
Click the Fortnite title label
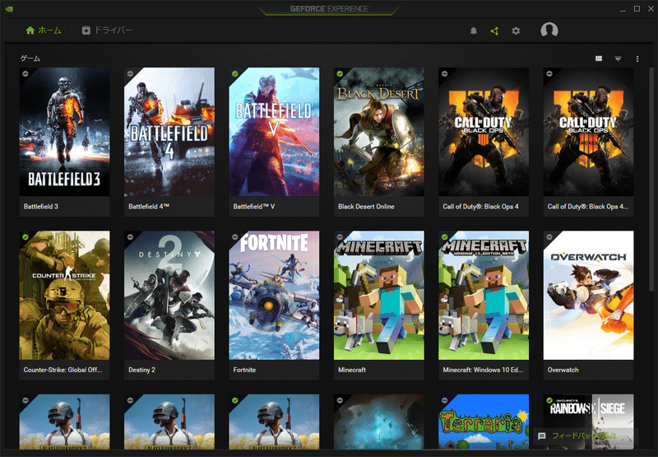coord(244,370)
